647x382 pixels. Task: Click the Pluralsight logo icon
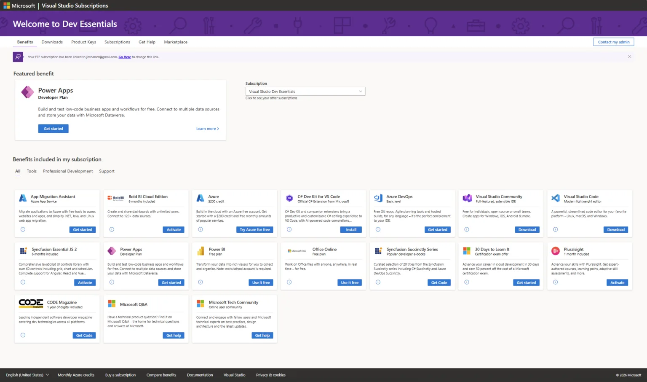556,251
